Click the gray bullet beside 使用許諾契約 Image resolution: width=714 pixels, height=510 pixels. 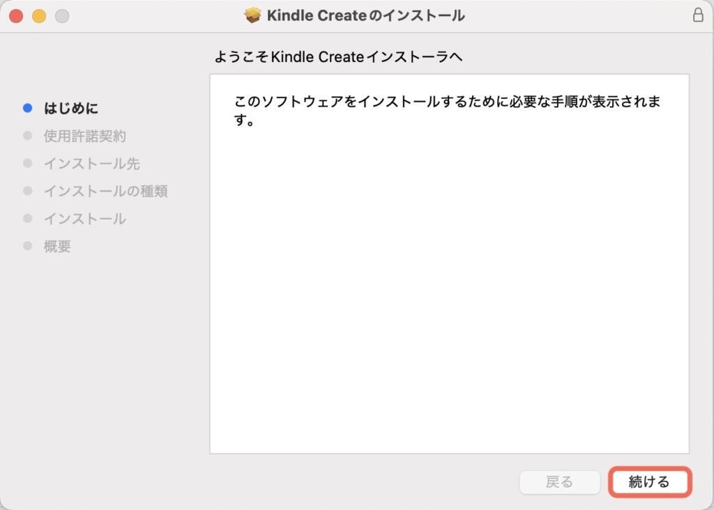pos(28,136)
